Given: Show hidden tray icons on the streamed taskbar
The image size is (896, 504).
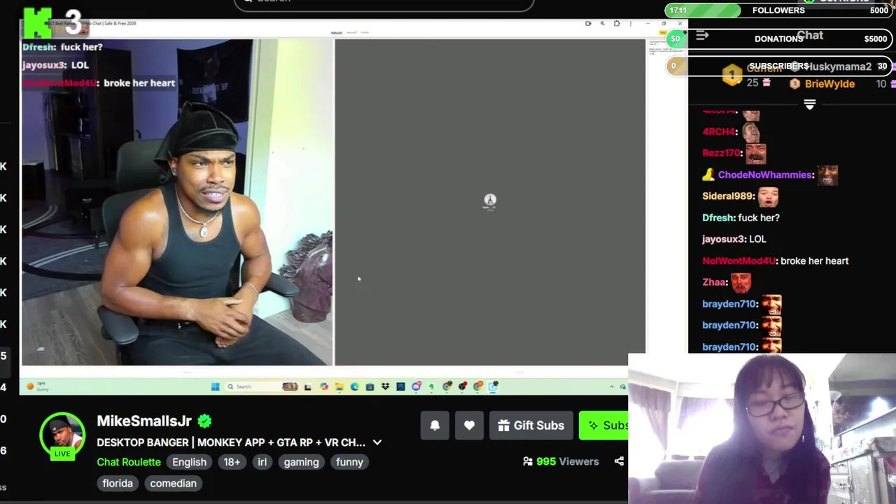Looking at the screenshot, I should click(611, 386).
